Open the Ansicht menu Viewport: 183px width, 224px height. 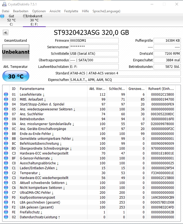click(55, 11)
